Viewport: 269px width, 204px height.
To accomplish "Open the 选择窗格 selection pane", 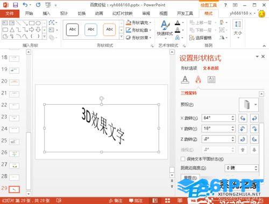I will pos(201,38).
